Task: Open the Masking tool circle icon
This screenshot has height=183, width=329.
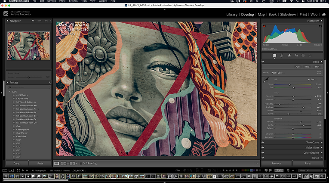Action: 303,56
